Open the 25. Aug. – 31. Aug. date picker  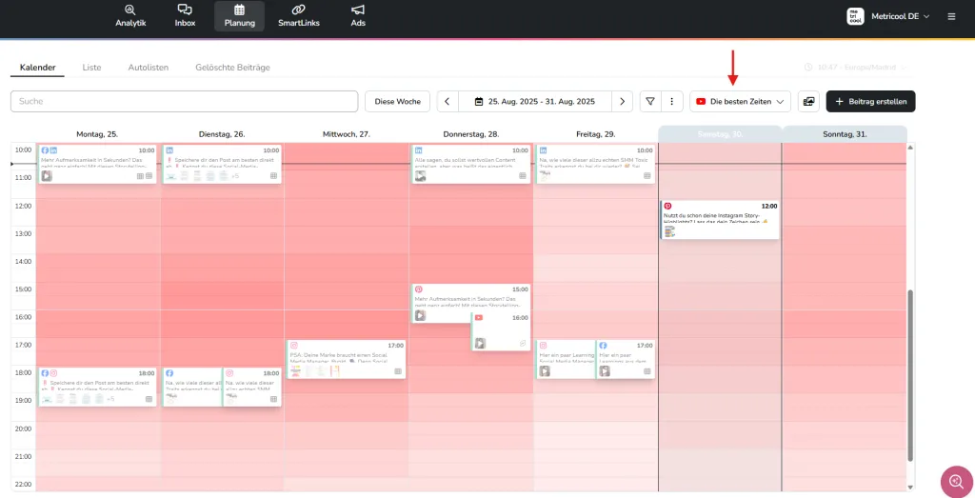534,101
